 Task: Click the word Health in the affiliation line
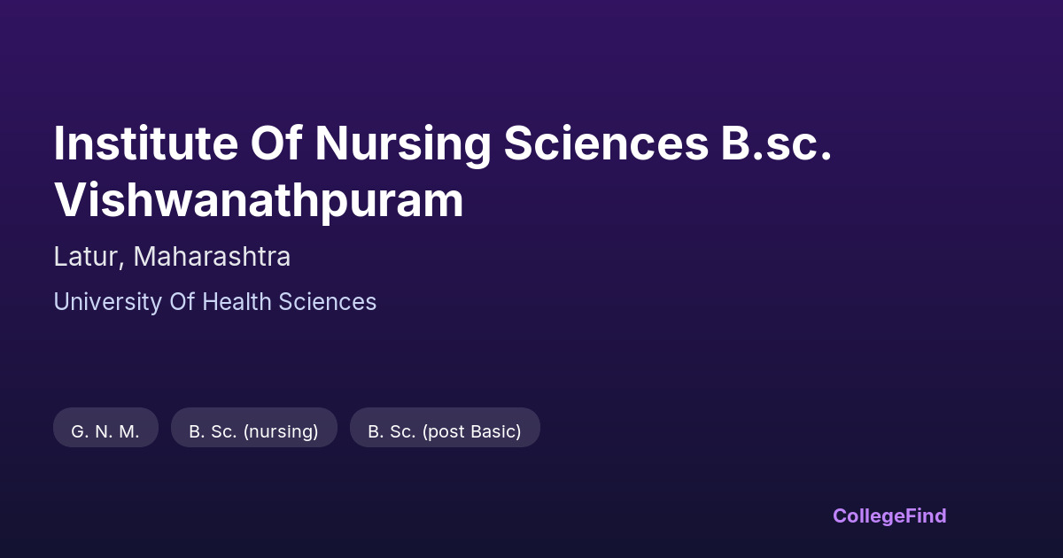coord(237,302)
